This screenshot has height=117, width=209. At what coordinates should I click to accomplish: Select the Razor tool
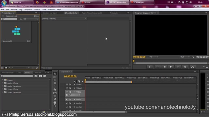55,90
